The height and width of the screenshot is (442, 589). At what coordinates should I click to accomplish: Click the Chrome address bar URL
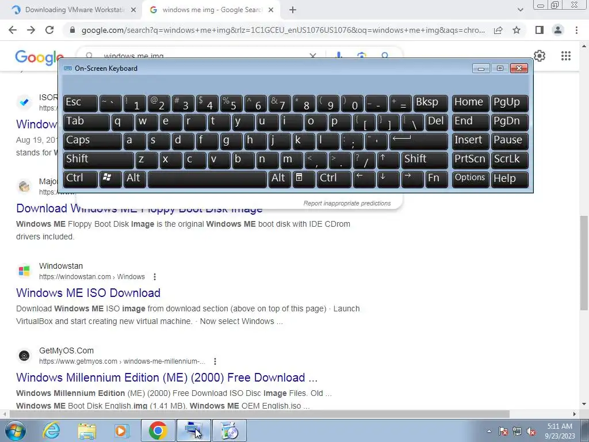(283, 30)
